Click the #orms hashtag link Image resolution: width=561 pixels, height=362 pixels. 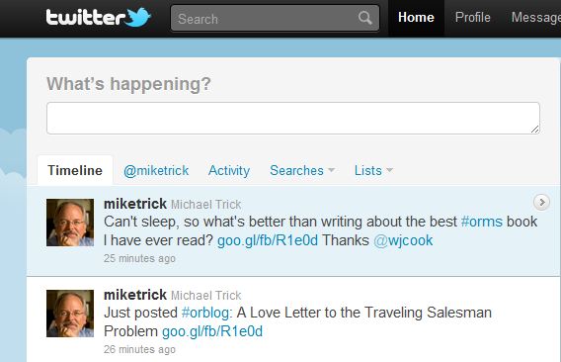tap(482, 222)
